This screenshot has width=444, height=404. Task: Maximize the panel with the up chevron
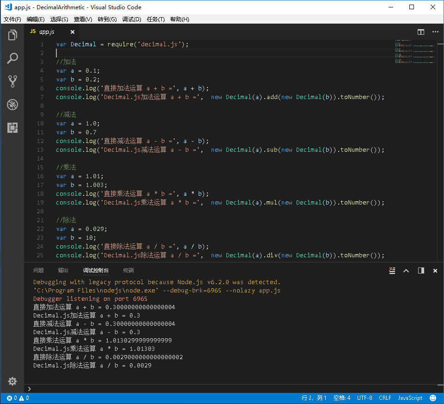coord(406,271)
